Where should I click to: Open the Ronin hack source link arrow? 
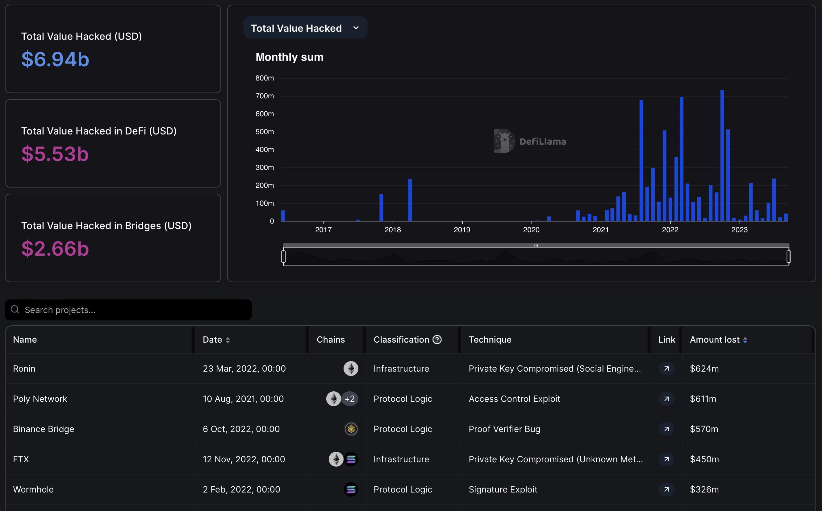coord(666,369)
